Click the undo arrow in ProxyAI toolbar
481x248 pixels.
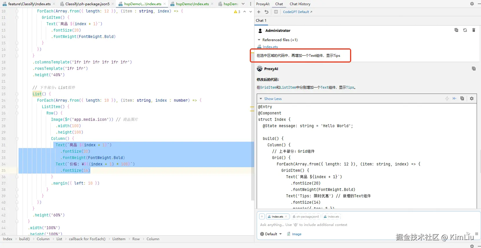[267, 12]
